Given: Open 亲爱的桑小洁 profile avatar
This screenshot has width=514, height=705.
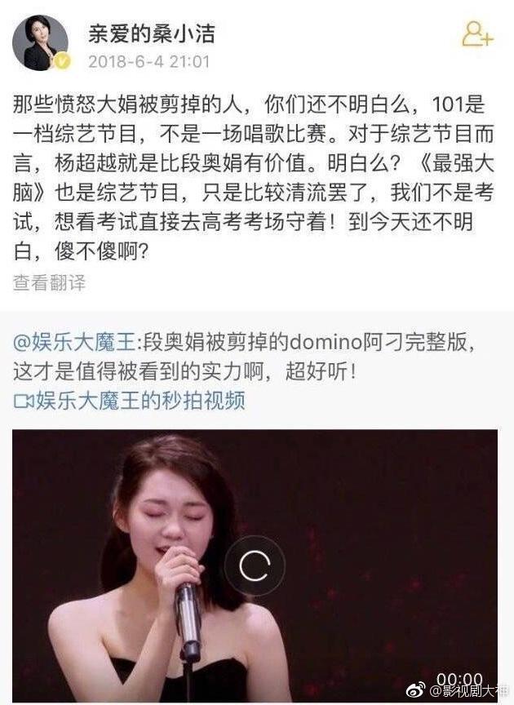Looking at the screenshot, I should pos(41,43).
